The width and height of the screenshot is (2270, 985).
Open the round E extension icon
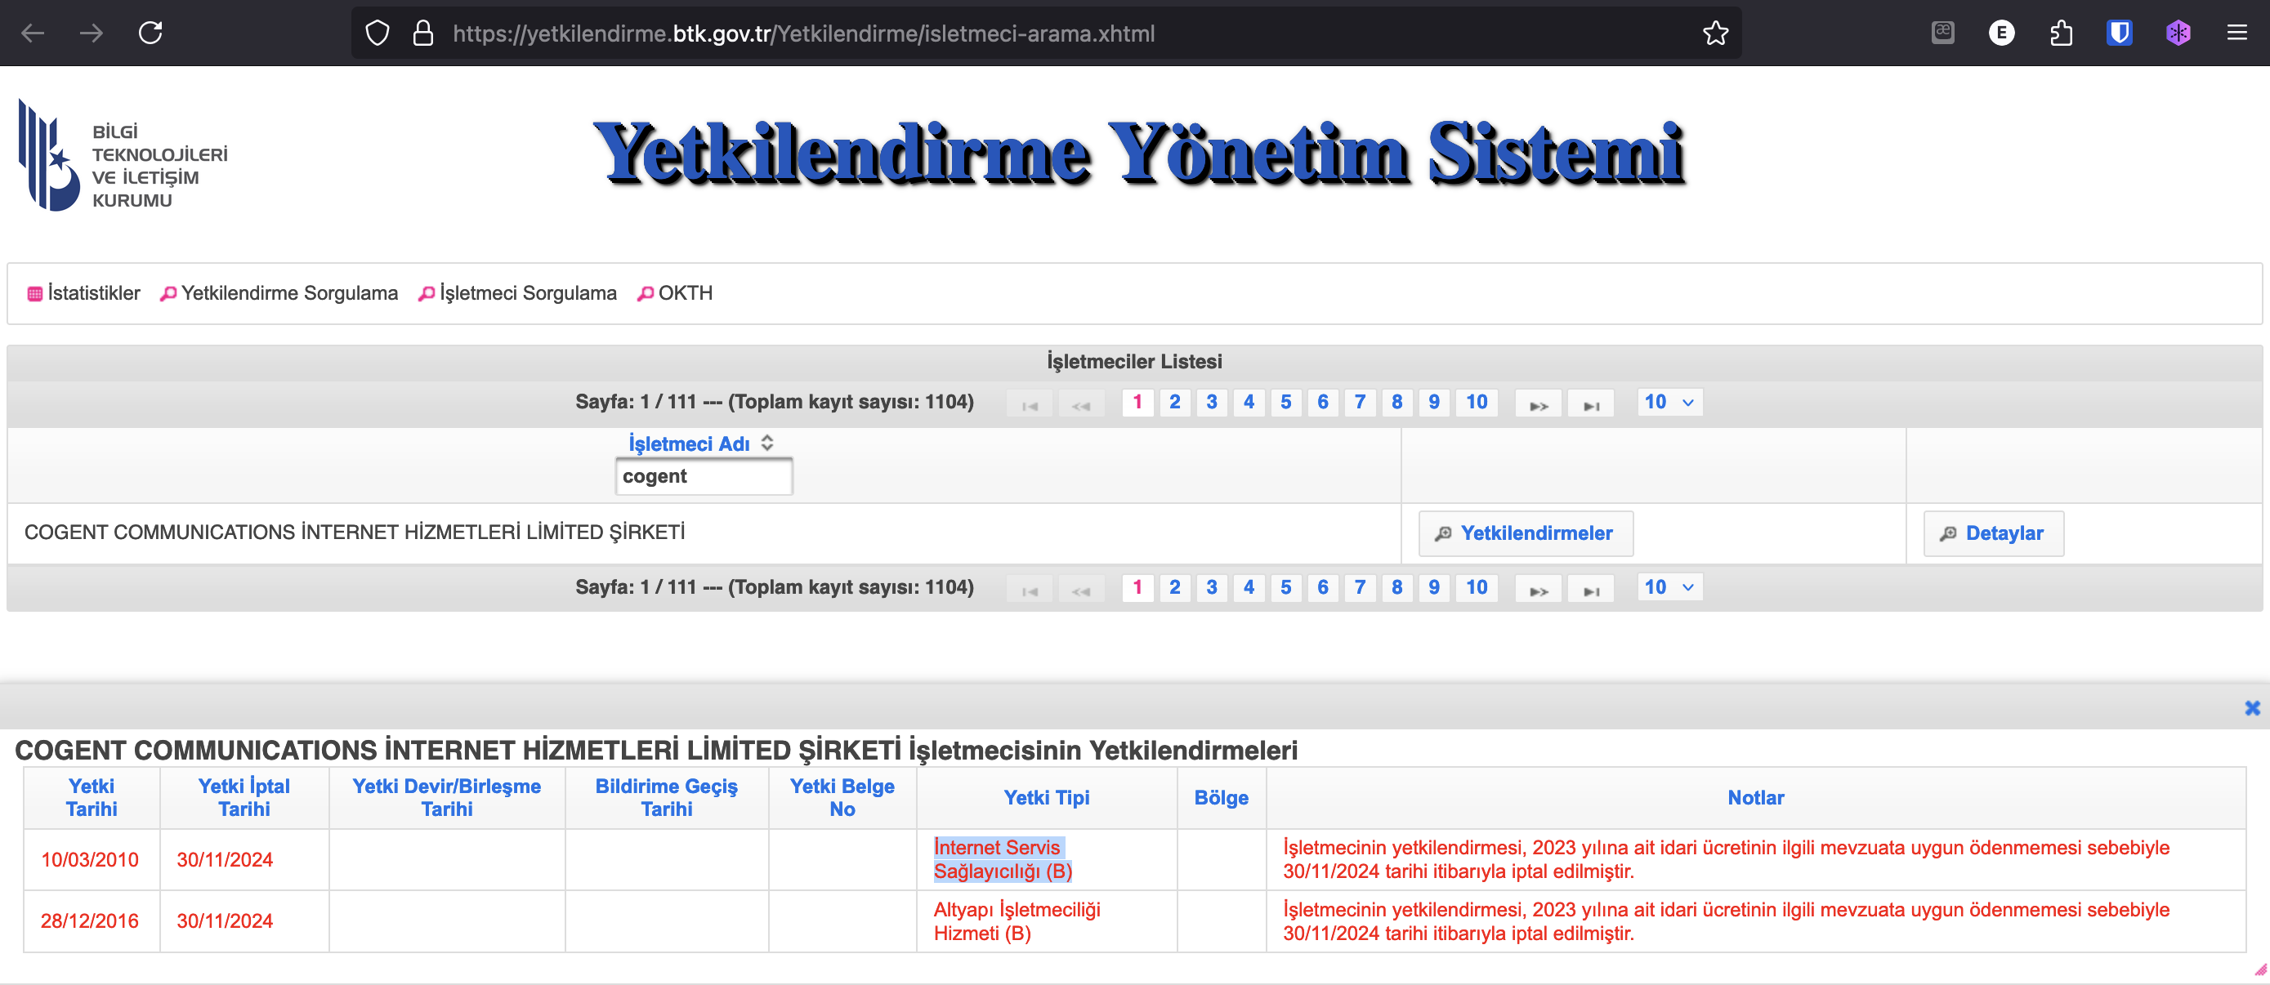click(x=2001, y=33)
